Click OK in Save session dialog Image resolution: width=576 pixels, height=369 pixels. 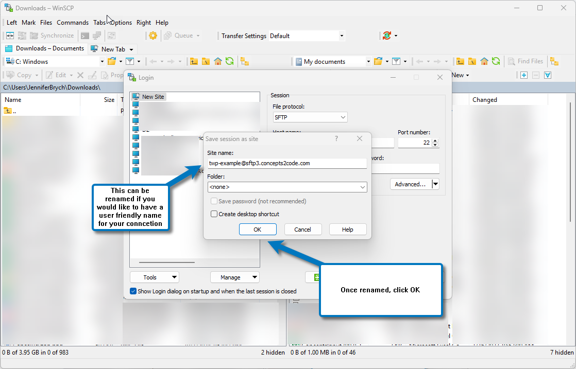coord(258,229)
